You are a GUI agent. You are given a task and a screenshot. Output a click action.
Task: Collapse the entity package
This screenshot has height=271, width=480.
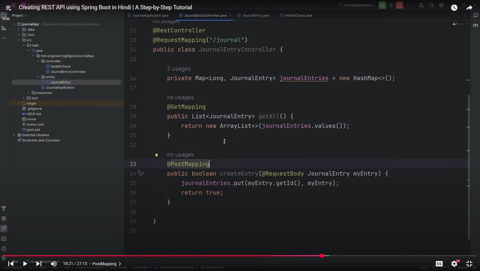point(38,77)
